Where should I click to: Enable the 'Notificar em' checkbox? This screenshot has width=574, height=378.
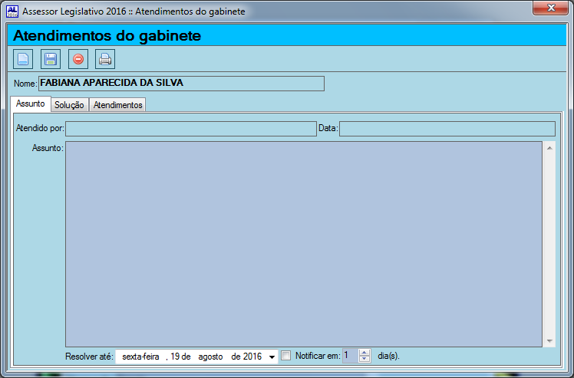tap(286, 356)
